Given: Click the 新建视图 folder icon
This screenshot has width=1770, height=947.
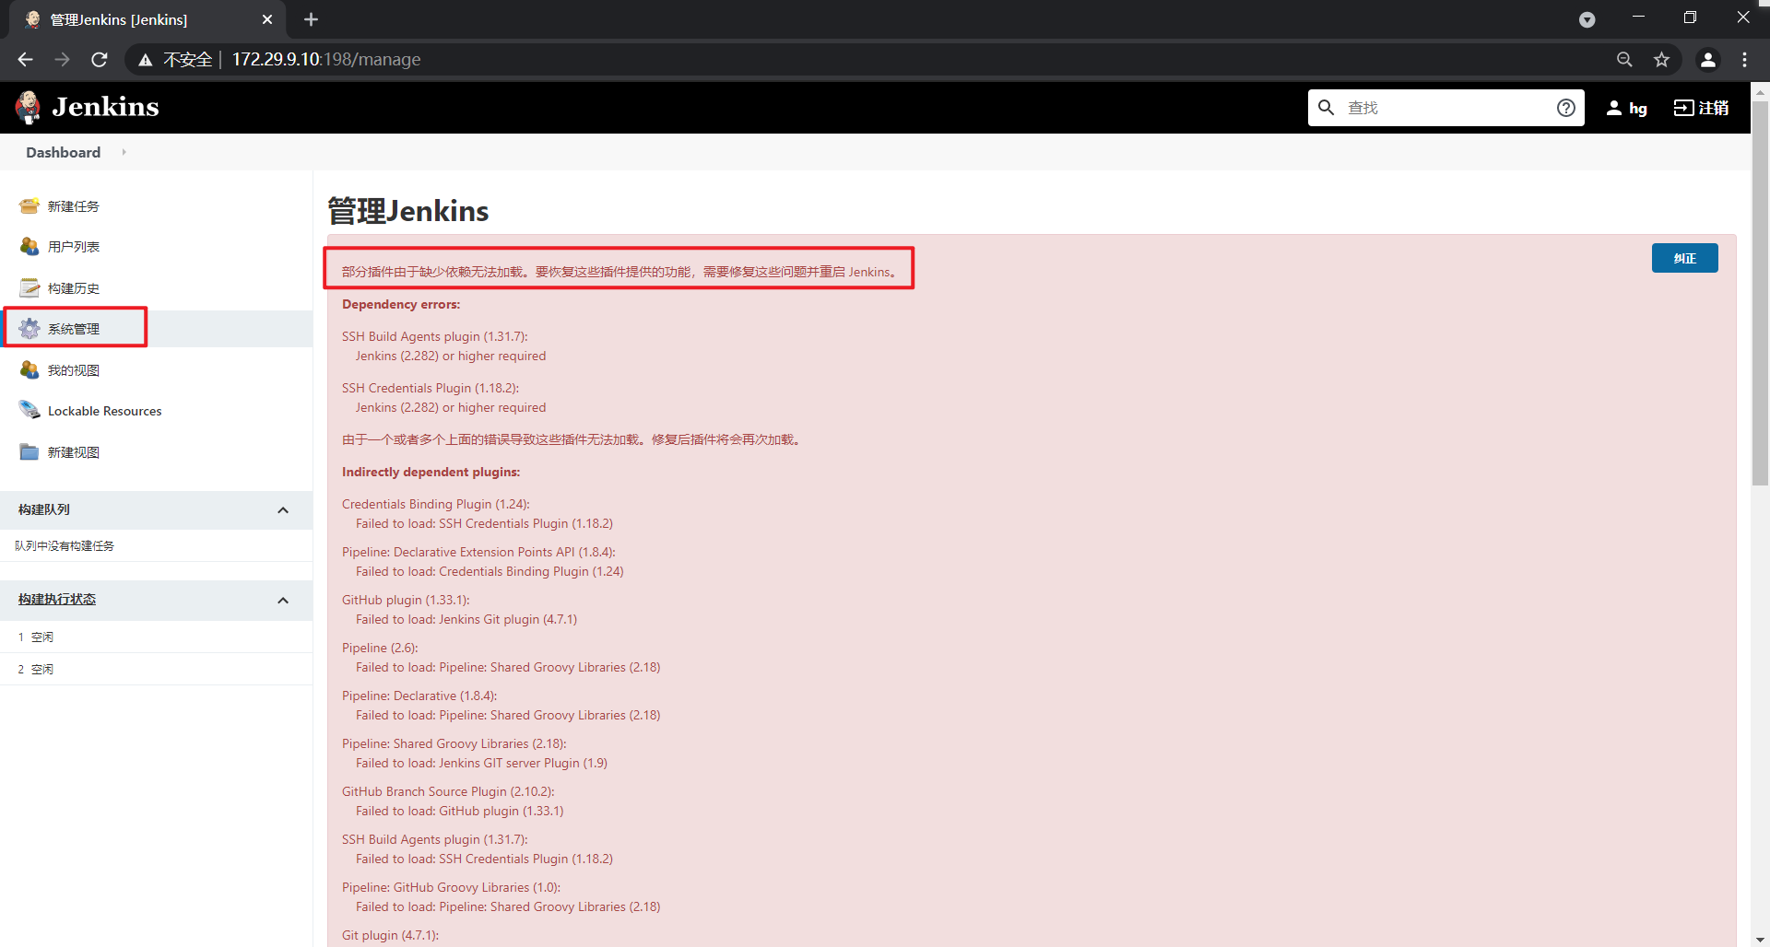Looking at the screenshot, I should 29,451.
